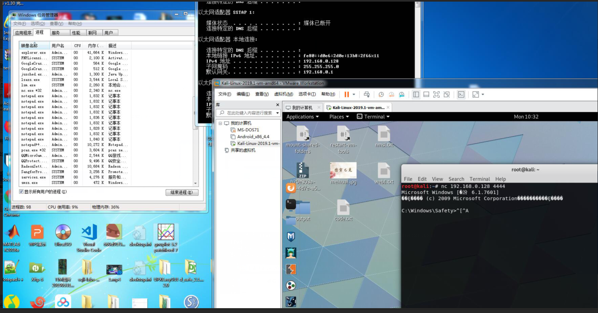This screenshot has height=313, width=598.
Task: Sort processes by 映像名称 column header
Action: [35, 46]
